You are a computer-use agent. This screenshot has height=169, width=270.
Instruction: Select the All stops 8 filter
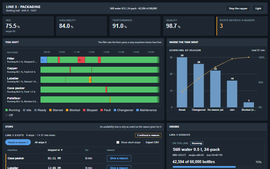tap(40, 142)
